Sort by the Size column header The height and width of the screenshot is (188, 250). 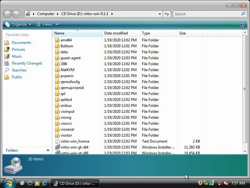(x=190, y=33)
